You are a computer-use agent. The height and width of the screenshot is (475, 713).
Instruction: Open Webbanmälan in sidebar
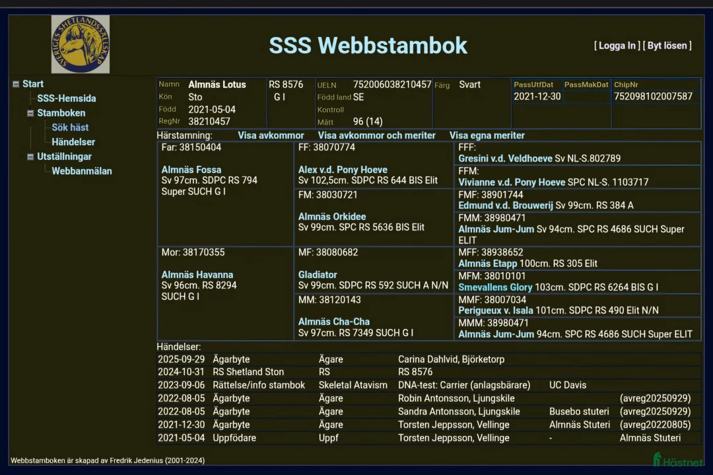click(82, 171)
